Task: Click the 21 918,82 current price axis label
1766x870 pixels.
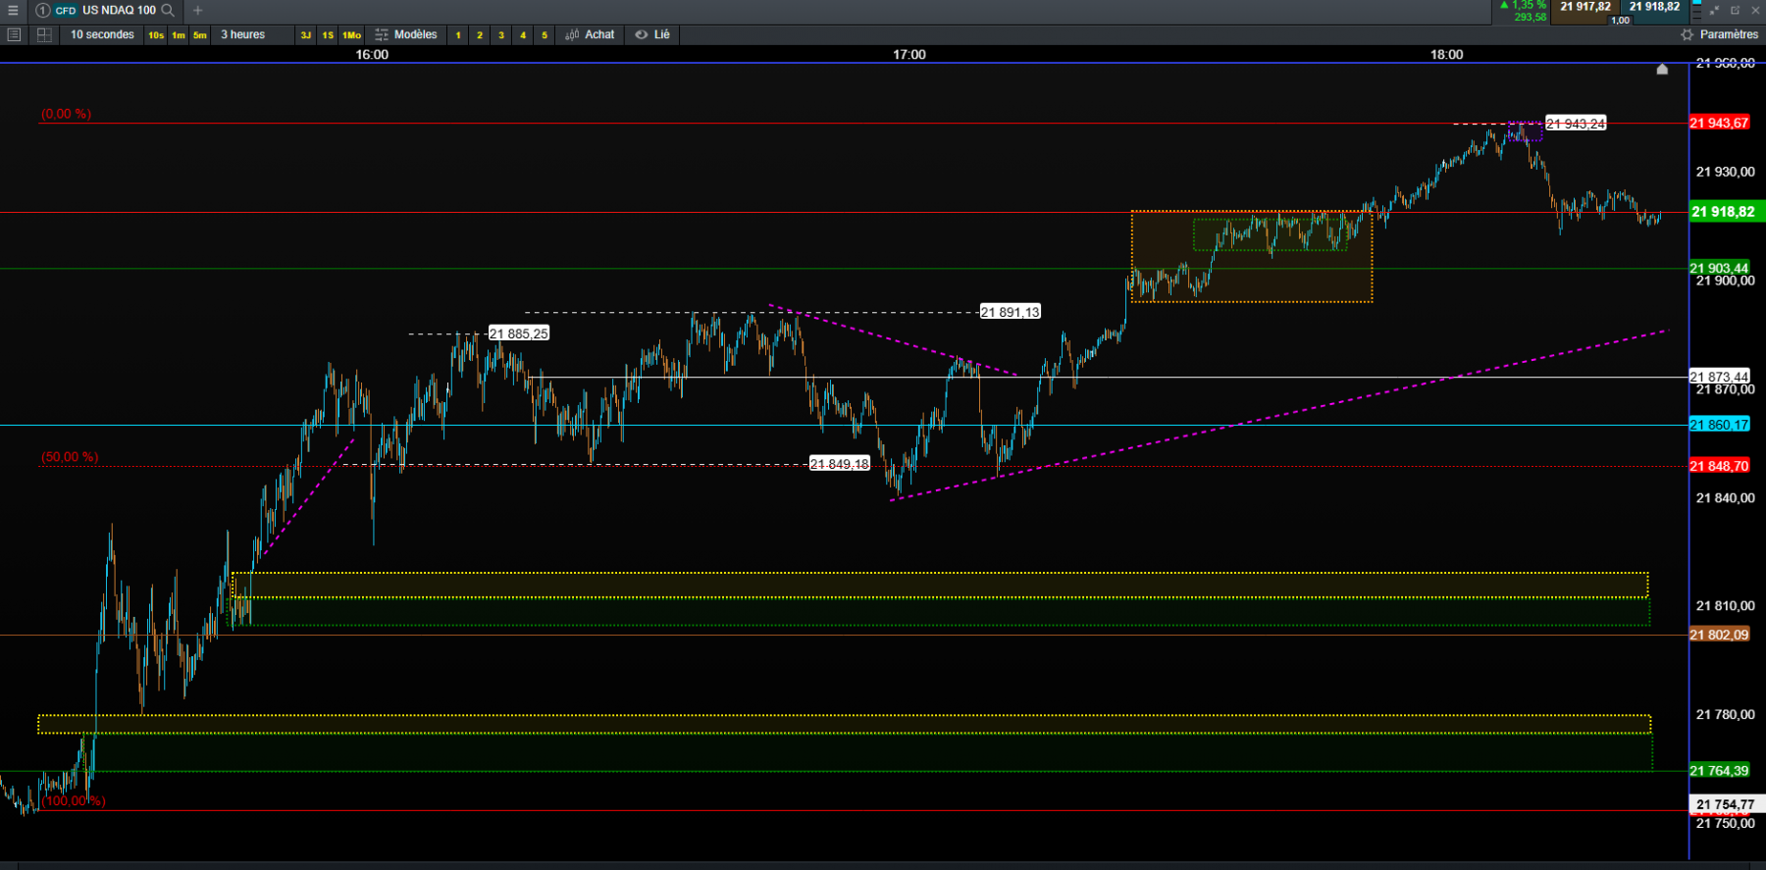Action: [x=1726, y=212]
